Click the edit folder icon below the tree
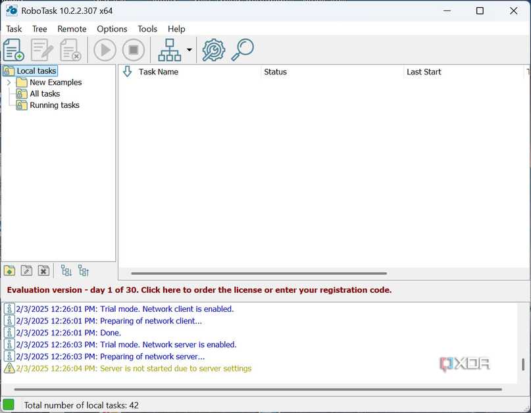Image resolution: width=531 pixels, height=413 pixels. [x=26, y=271]
